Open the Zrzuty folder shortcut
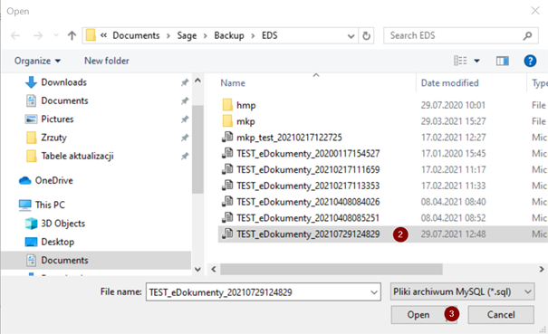The width and height of the screenshot is (548, 334). point(53,138)
